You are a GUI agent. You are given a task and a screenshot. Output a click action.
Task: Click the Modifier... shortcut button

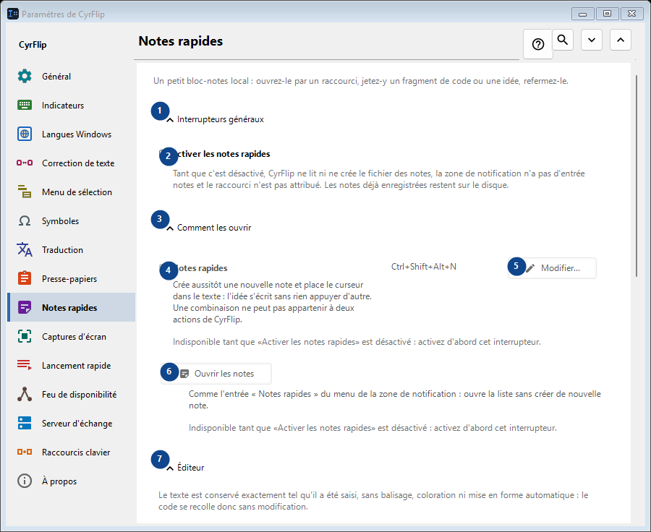click(552, 268)
